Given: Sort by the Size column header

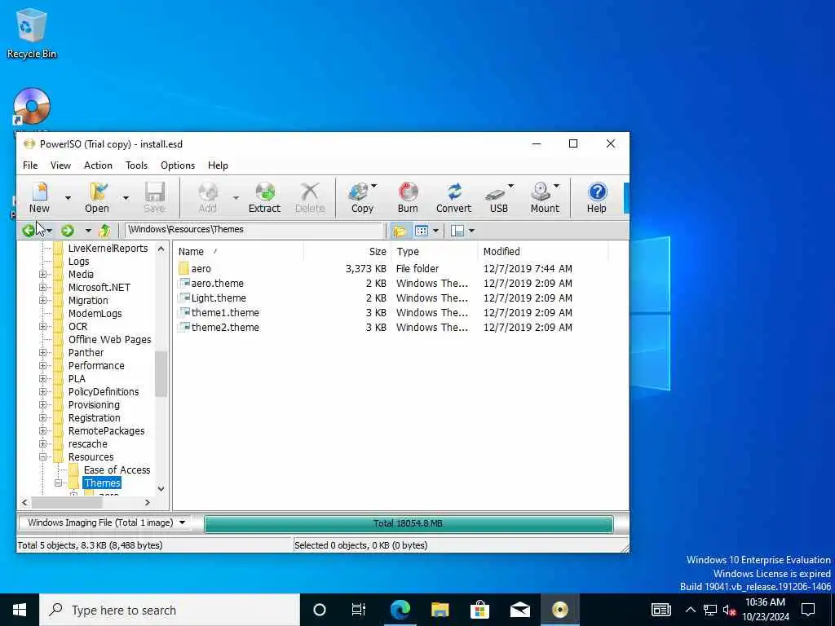Looking at the screenshot, I should 347,251.
